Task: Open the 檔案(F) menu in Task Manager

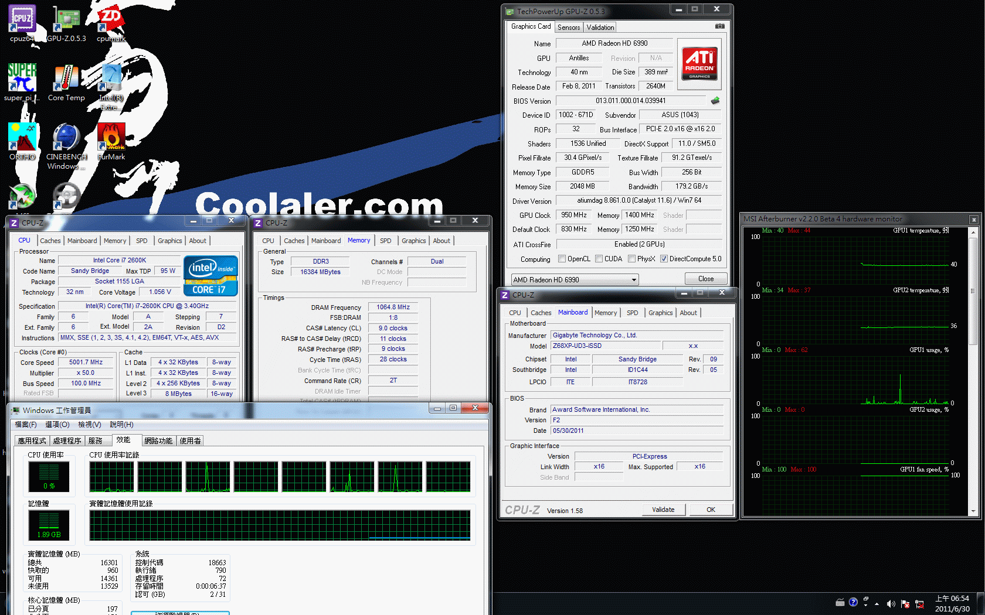Action: pyautogui.click(x=25, y=425)
